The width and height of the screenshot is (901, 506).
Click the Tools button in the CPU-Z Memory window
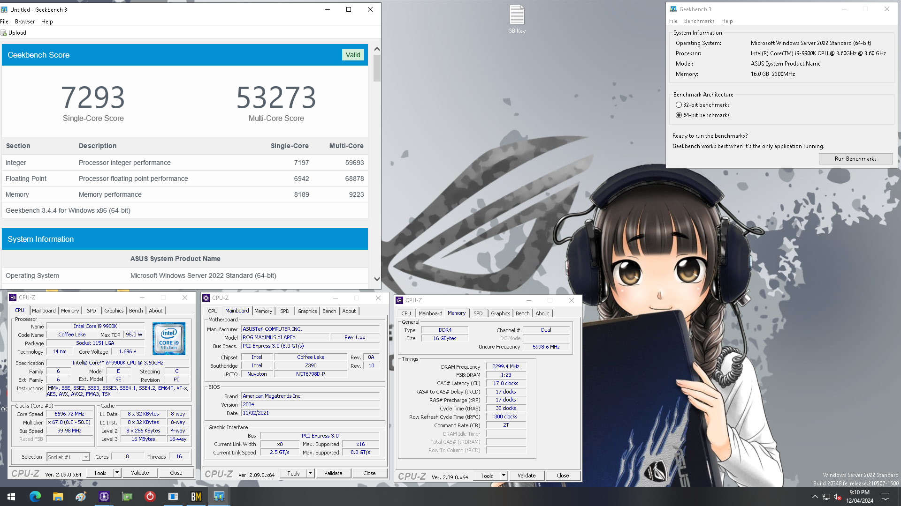(x=487, y=476)
